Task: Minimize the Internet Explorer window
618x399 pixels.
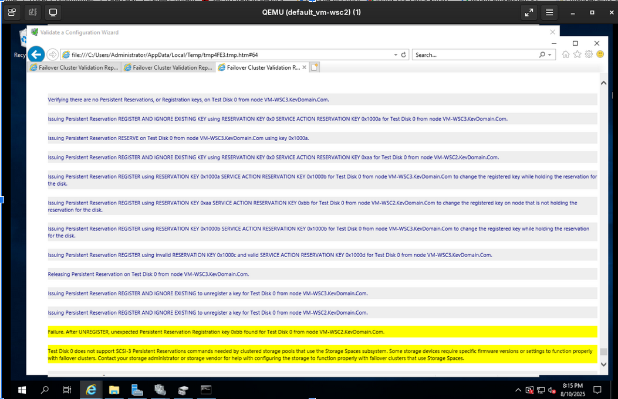Action: 554,43
